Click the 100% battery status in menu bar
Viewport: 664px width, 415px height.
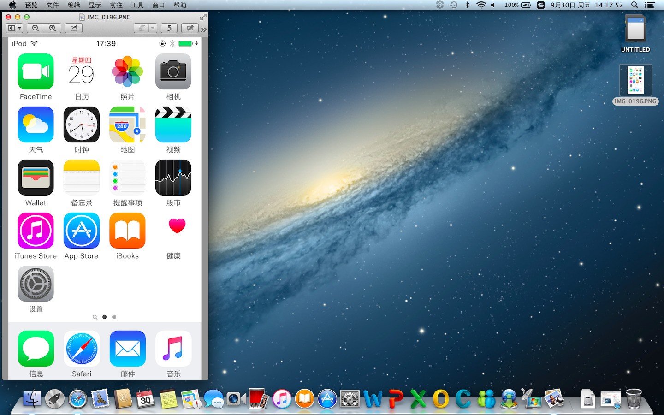pyautogui.click(x=518, y=5)
